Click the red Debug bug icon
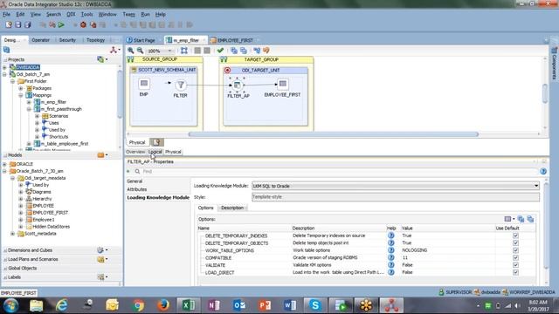This screenshot has width=559, height=314. [x=83, y=25]
